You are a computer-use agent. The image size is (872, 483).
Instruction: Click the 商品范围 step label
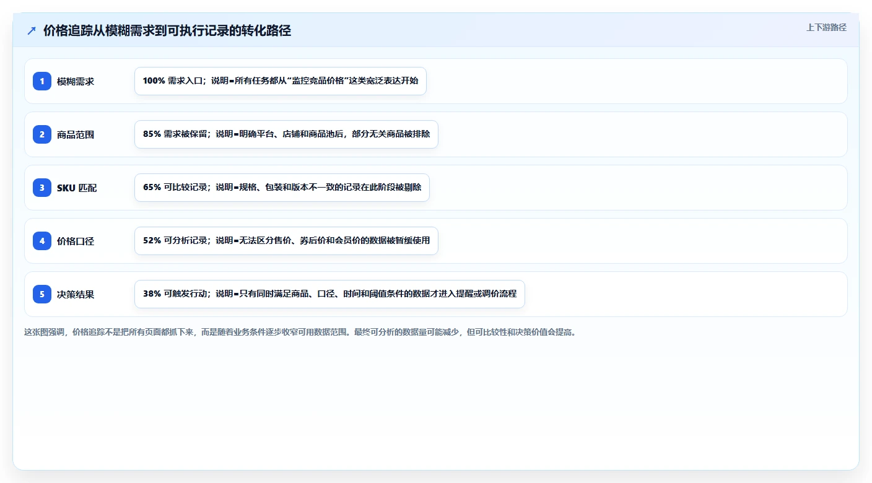coord(76,134)
